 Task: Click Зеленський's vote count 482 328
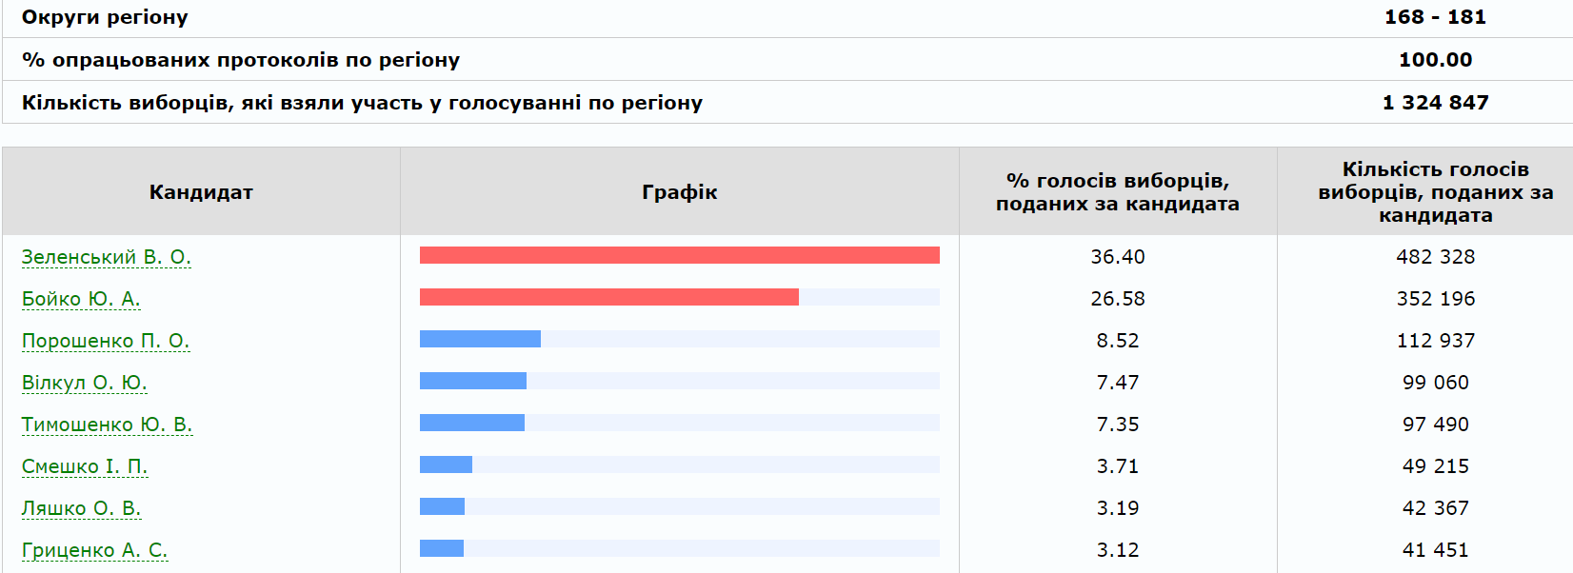pos(1435,257)
